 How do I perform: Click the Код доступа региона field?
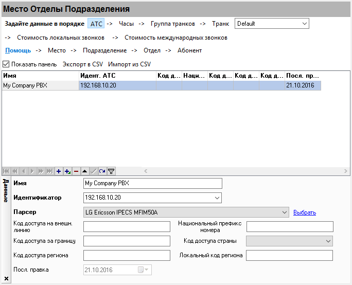pyautogui.click(x=127, y=255)
